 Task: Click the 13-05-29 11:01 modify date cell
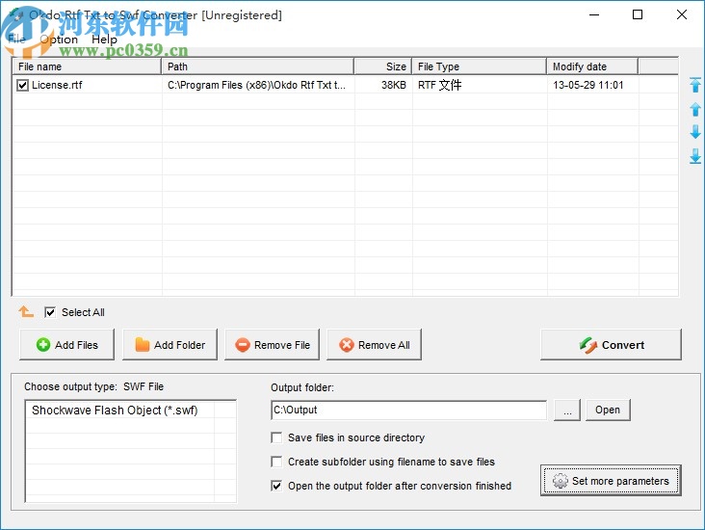588,85
